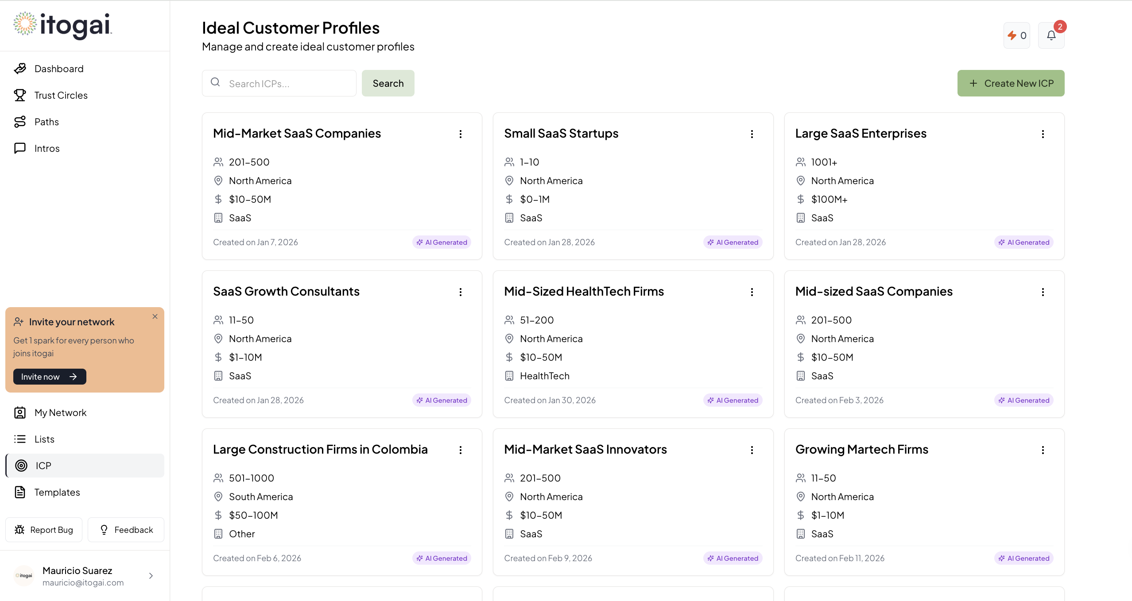Open the Templates page

[57, 492]
